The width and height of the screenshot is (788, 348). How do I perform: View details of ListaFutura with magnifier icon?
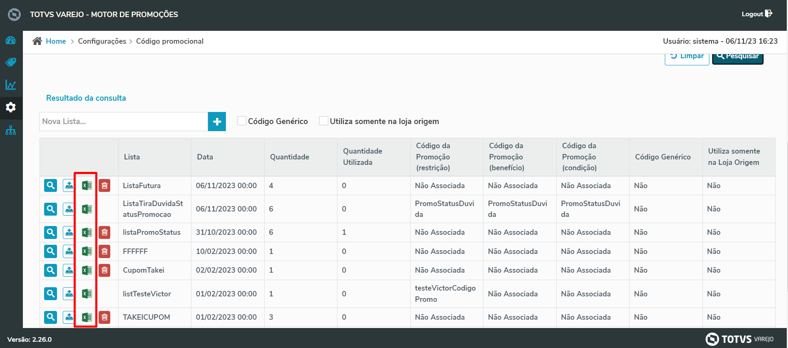coord(50,185)
